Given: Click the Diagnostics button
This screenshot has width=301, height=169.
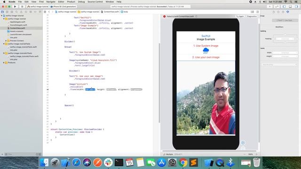Looking at the screenshot, I should tap(252, 16).
